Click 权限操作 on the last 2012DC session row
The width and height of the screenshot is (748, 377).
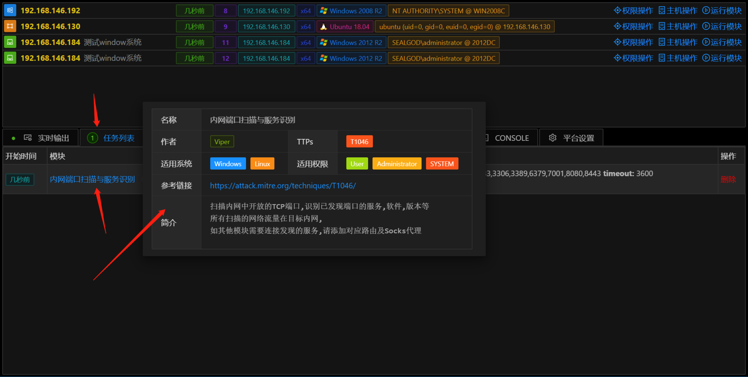[x=633, y=58]
